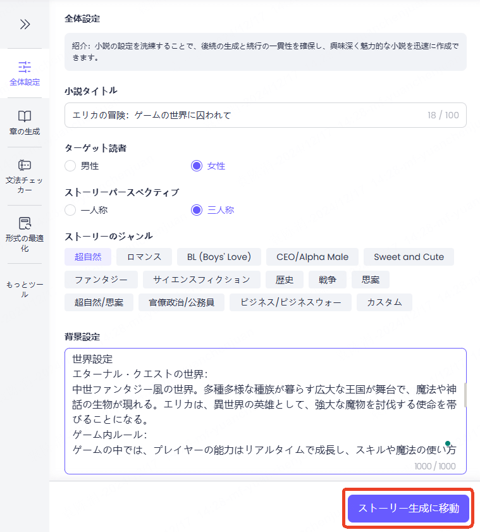
Task: Choose サイエンスフィクション genre tag
Action: [x=202, y=280]
